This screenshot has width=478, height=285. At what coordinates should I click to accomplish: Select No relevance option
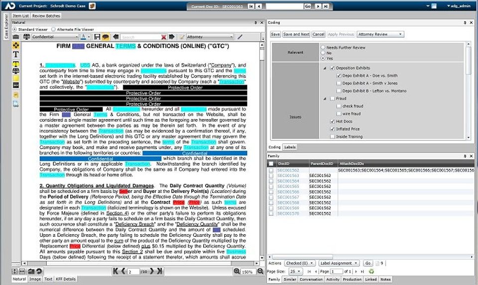[x=323, y=53]
